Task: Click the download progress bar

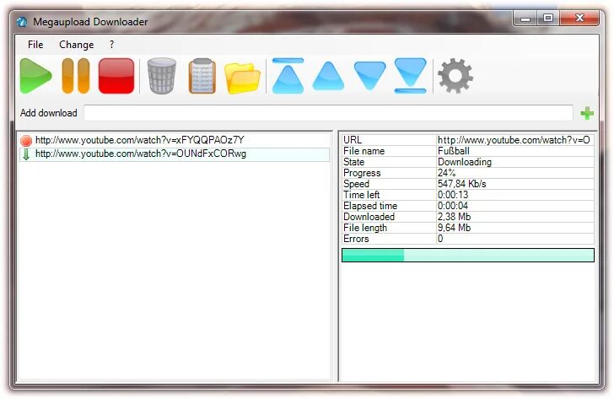Action: pos(468,256)
